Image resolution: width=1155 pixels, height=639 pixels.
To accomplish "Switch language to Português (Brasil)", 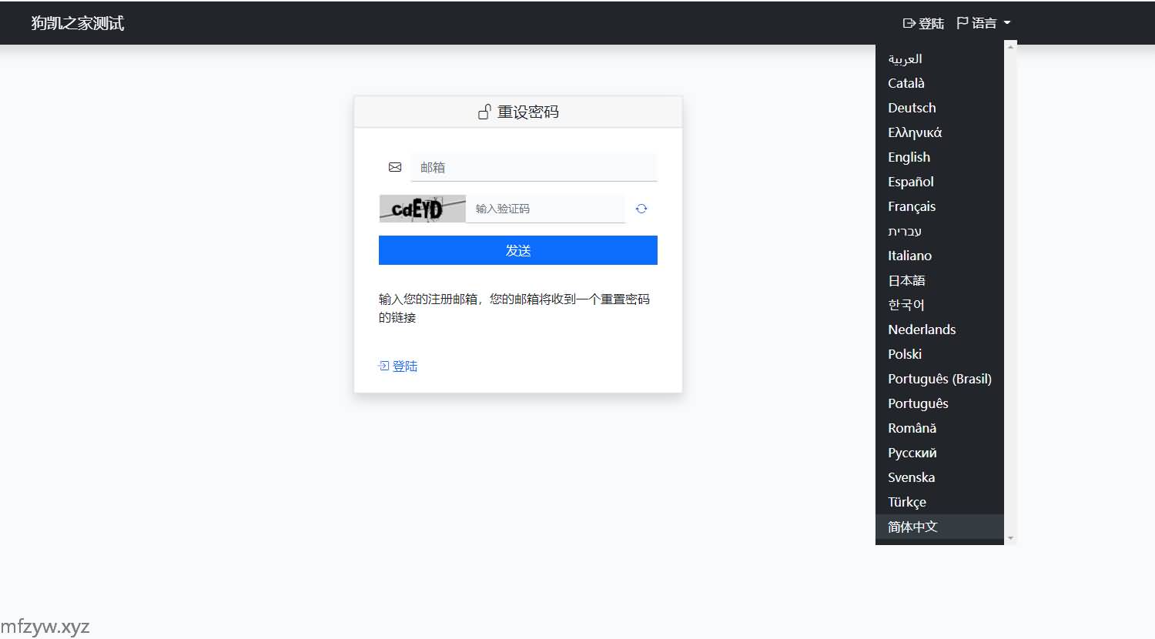I will [x=939, y=379].
